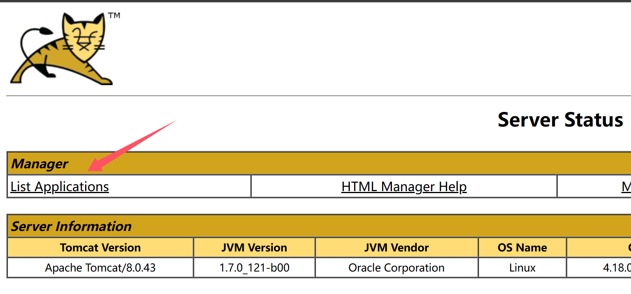Click the Server Status heading
Image resolution: width=631 pixels, height=294 pixels.
pyautogui.click(x=560, y=120)
